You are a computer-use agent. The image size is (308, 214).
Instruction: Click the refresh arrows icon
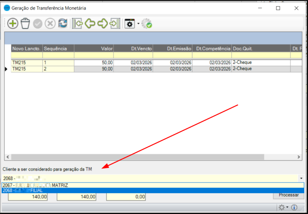(x=63, y=24)
